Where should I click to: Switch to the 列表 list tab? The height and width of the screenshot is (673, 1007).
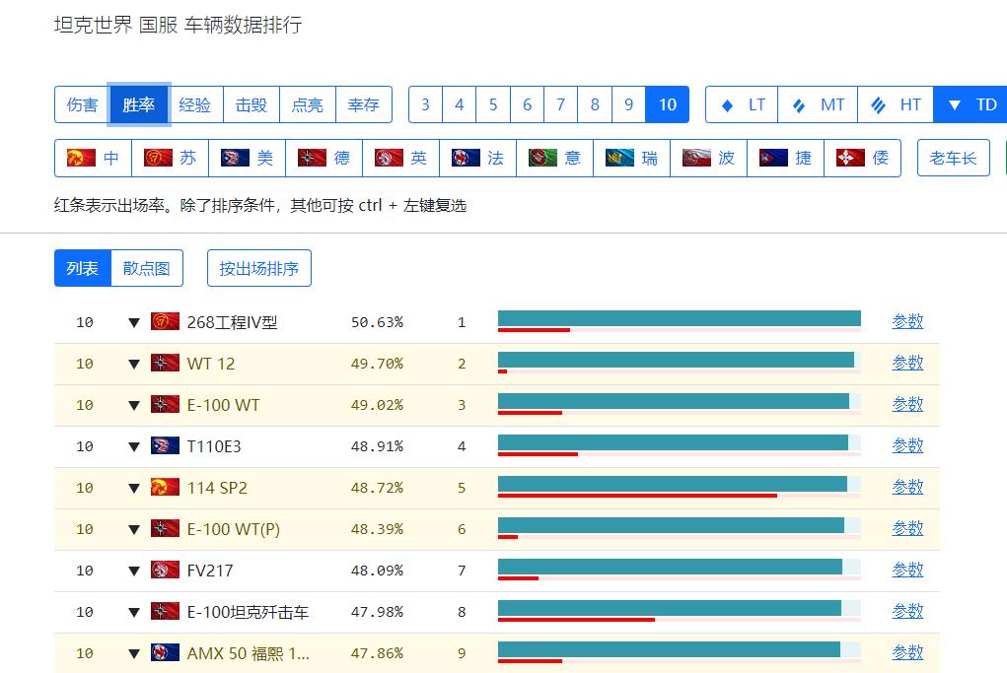click(x=82, y=267)
